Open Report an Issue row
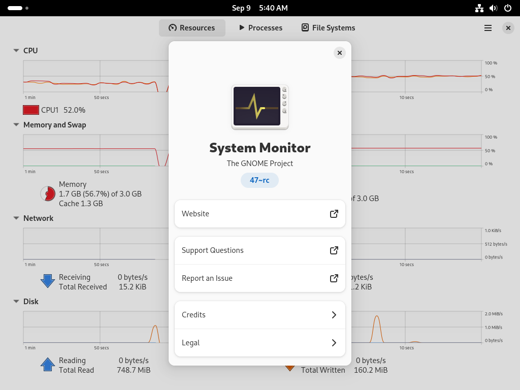The width and height of the screenshot is (520, 390). (x=259, y=278)
